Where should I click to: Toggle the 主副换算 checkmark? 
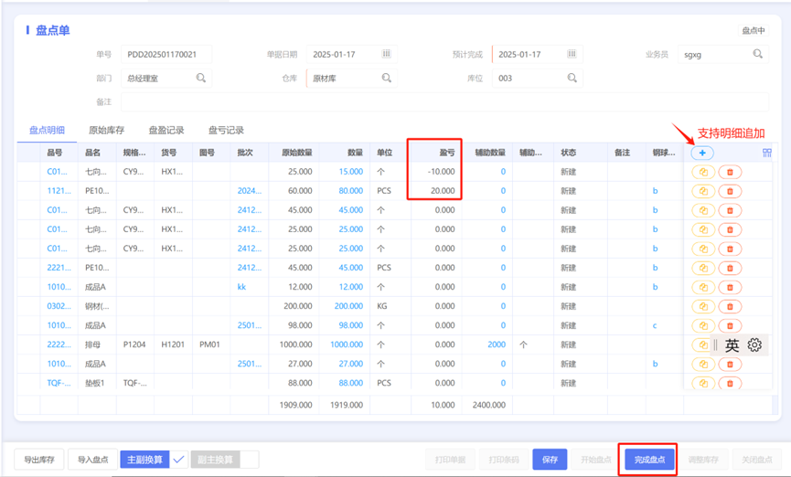pyautogui.click(x=178, y=460)
